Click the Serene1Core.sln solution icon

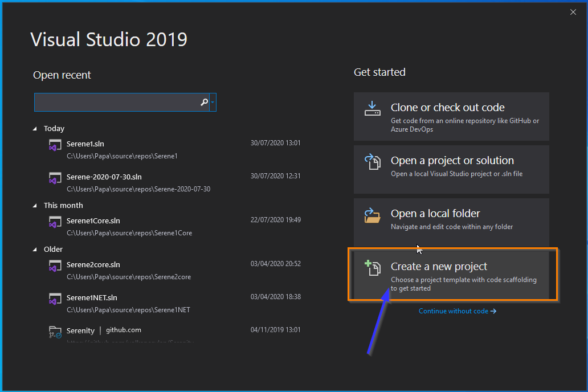pyautogui.click(x=55, y=222)
